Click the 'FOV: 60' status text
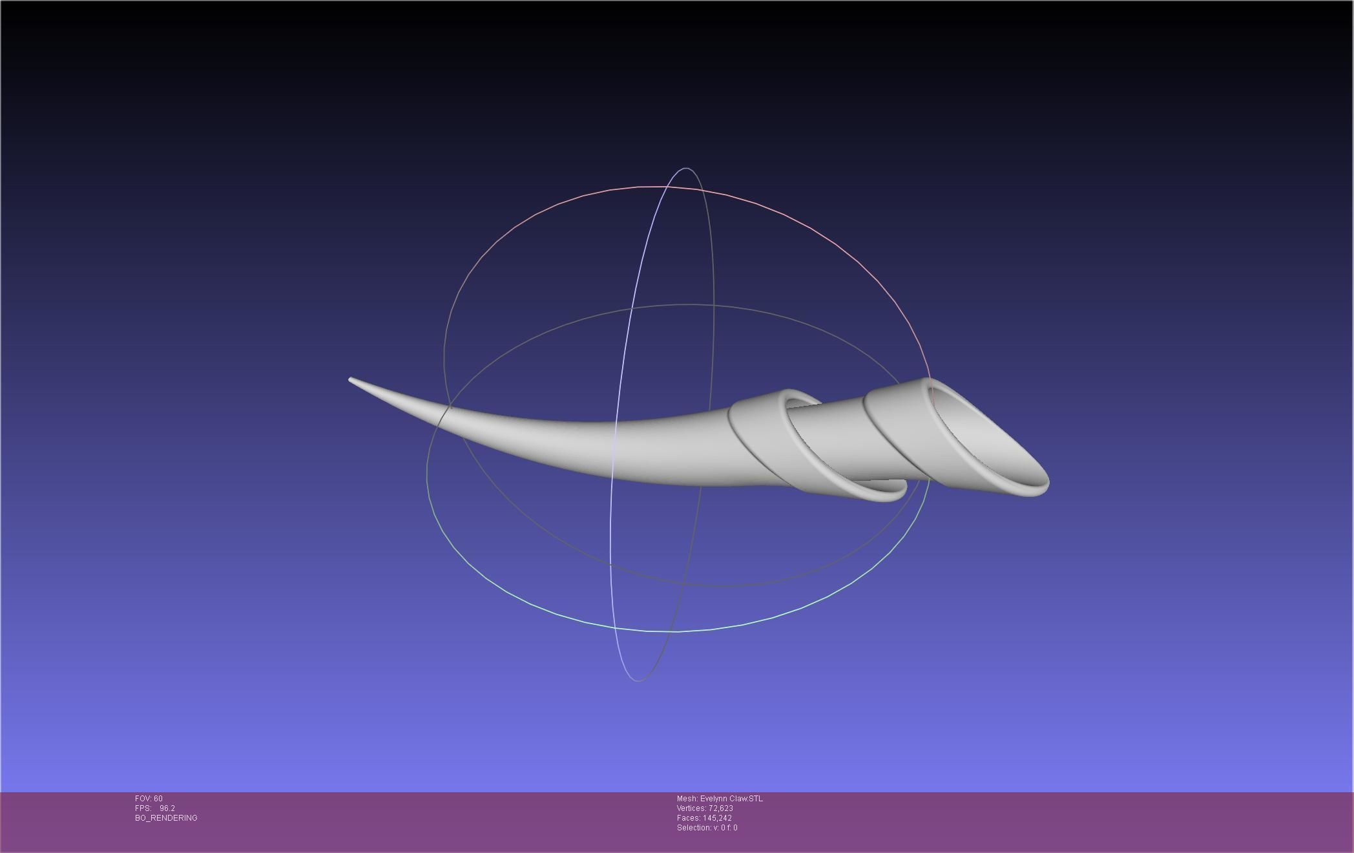Image resolution: width=1354 pixels, height=853 pixels. click(149, 799)
